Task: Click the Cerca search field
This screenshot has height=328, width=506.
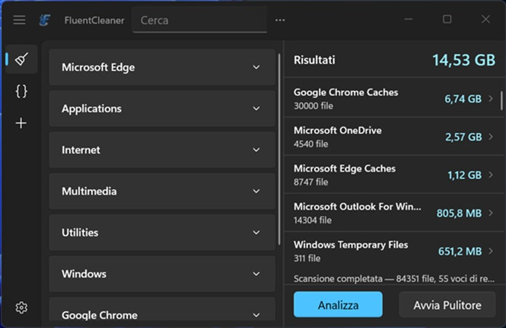Action: 199,20
